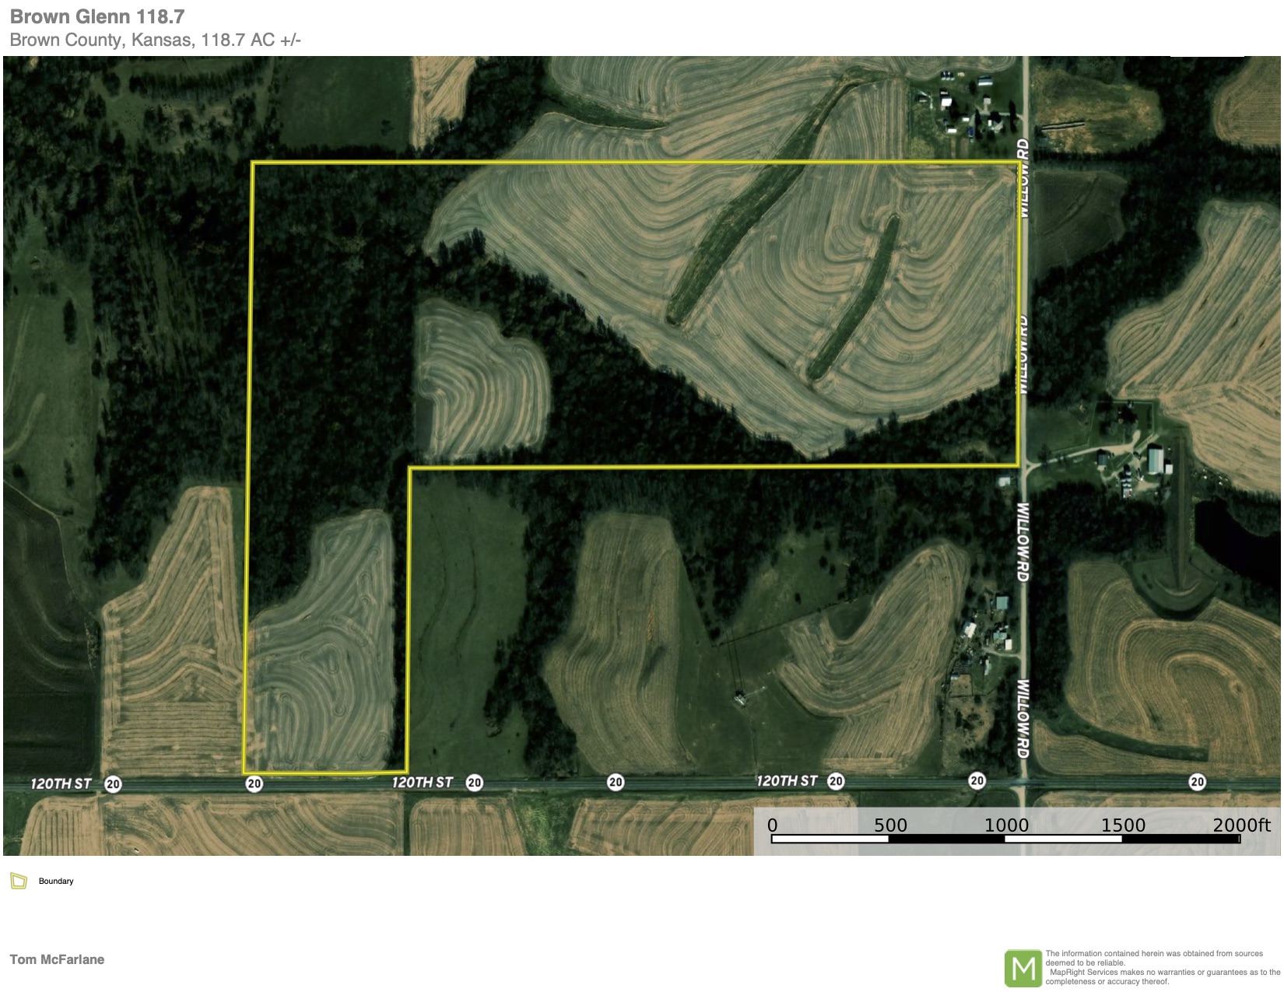Click the rightmost 120TH ST road label
The image size is (1284, 992).
[787, 780]
